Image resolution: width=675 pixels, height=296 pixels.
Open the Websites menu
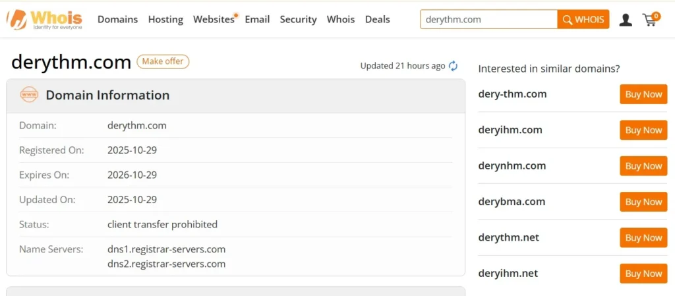(x=214, y=19)
